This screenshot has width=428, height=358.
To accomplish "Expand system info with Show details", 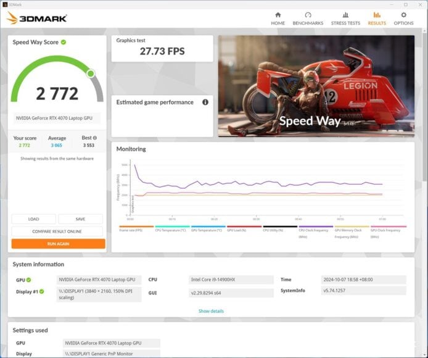I will click(211, 311).
